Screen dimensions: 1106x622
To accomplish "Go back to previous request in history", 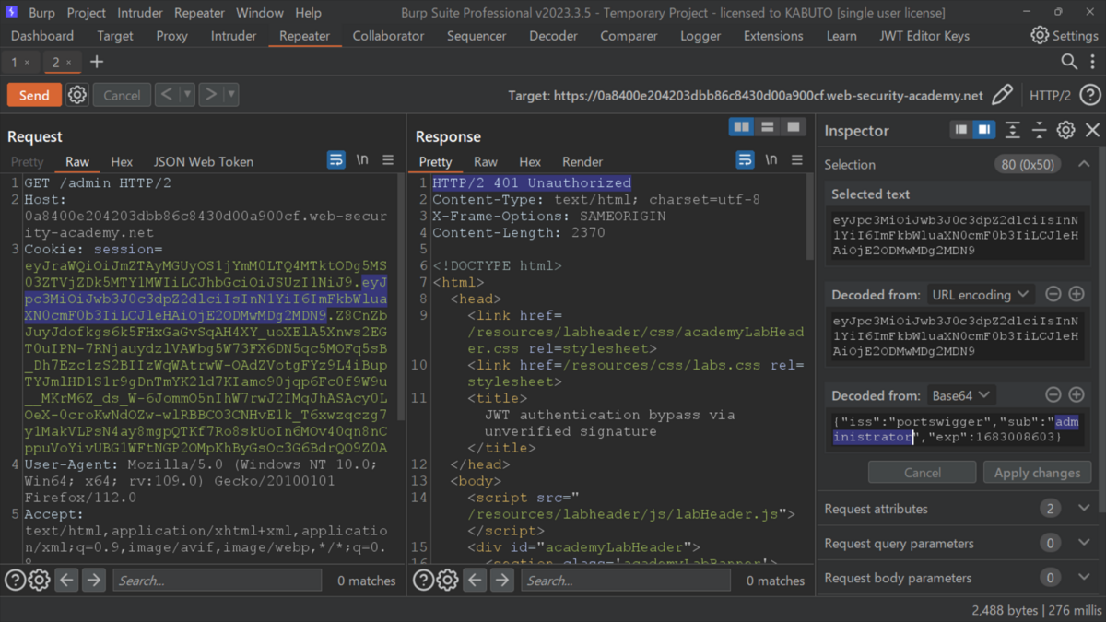I will pos(166,95).
